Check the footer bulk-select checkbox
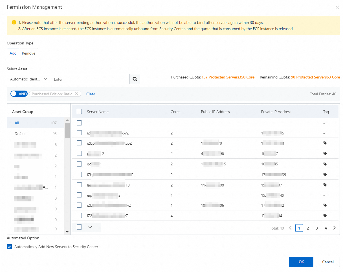This screenshot has width=343, height=272. tap(79, 227)
